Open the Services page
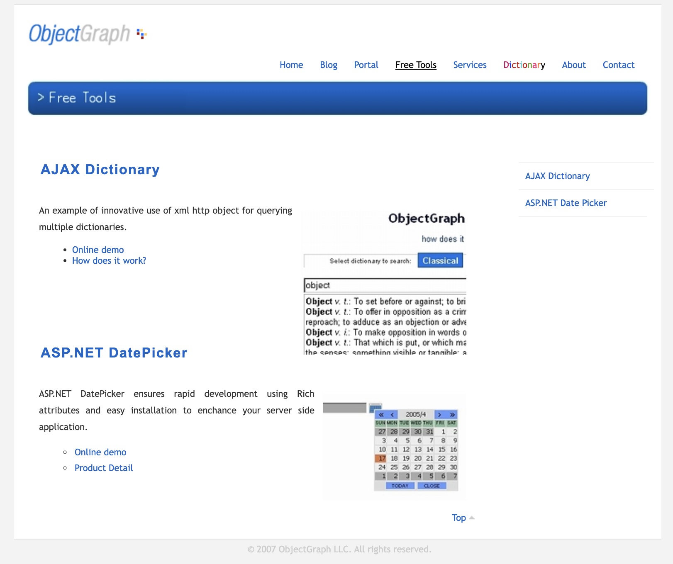The width and height of the screenshot is (673, 564). click(x=470, y=65)
